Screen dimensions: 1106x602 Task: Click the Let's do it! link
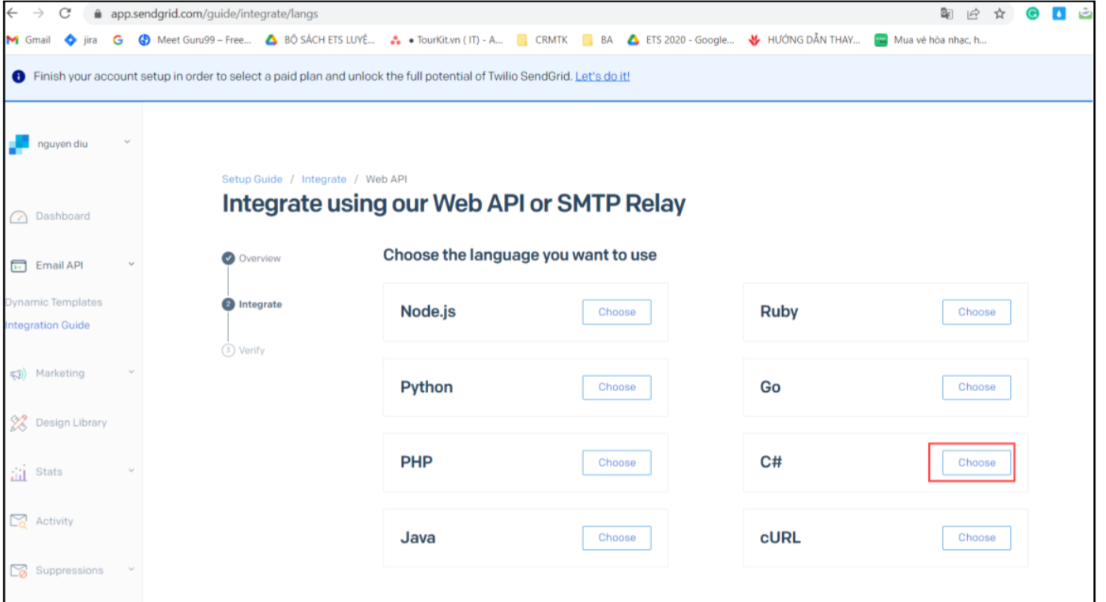(x=602, y=77)
